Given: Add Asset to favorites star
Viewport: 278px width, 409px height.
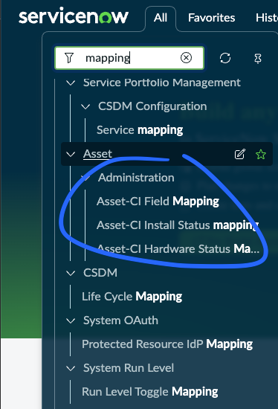Looking at the screenshot, I should [261, 154].
